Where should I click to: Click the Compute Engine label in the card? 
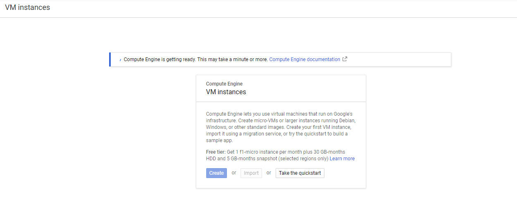(x=224, y=84)
